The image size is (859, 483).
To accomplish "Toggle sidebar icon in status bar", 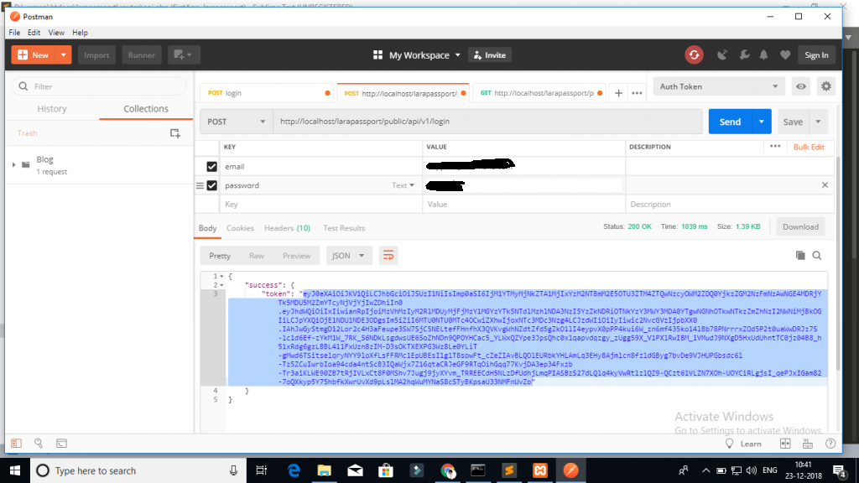I will (x=17, y=443).
